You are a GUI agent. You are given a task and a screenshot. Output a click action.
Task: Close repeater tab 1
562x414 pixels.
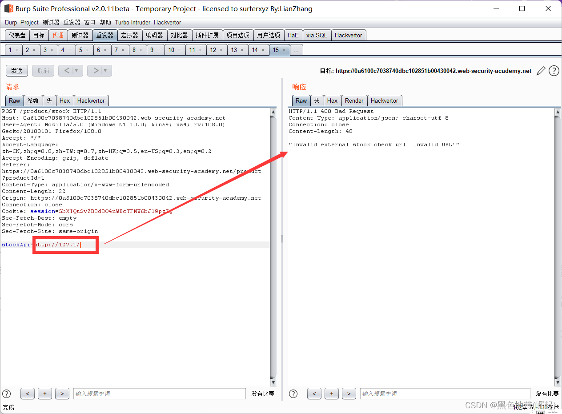(x=16, y=50)
